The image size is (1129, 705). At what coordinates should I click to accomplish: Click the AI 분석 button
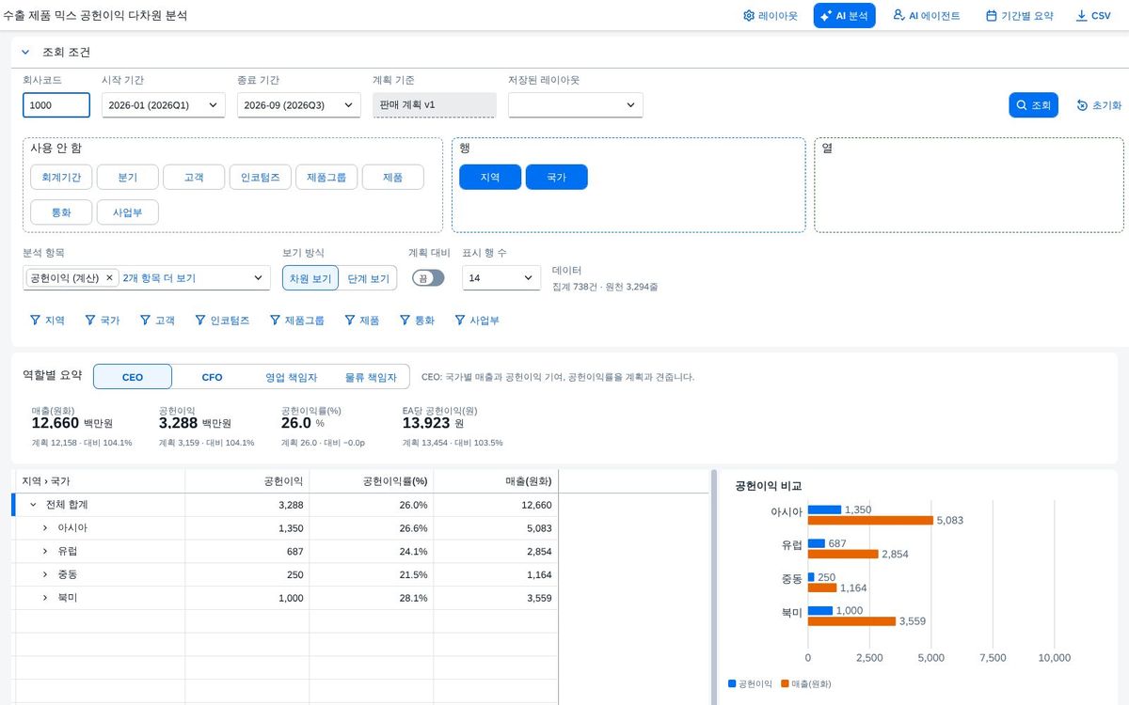click(x=844, y=16)
